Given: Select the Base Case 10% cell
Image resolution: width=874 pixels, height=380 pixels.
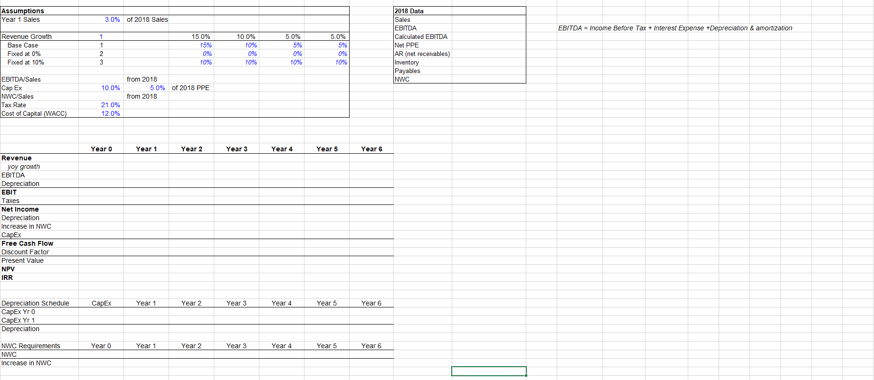Looking at the screenshot, I should click(x=251, y=45).
